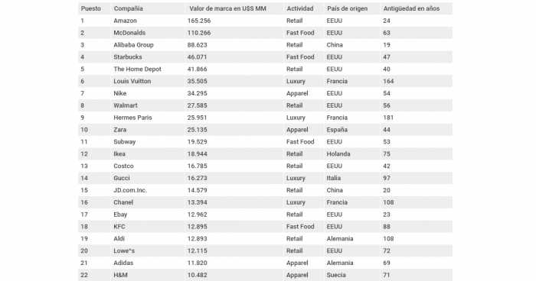The image size is (536, 281).
Task: Select the McDonalds row name
Action: pyautogui.click(x=129, y=33)
